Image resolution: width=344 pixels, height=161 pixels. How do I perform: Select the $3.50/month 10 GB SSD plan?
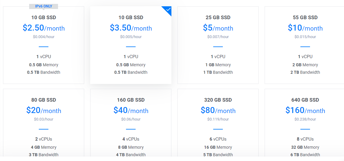[131, 28]
